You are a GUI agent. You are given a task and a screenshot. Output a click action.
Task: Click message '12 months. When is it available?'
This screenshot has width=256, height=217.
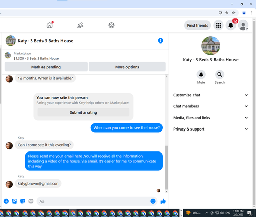tap(46, 78)
